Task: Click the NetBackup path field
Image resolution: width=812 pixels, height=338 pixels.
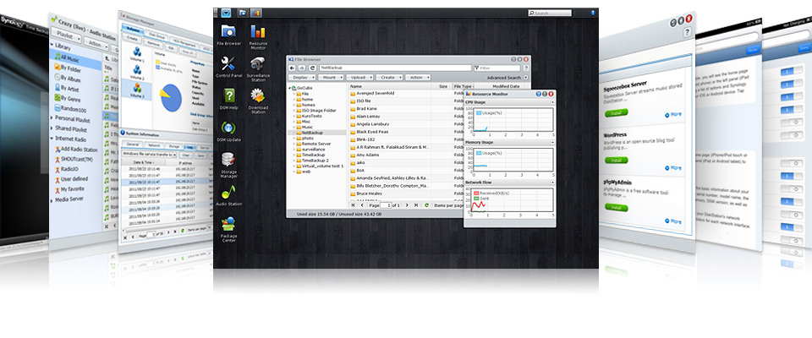Action: tap(395, 68)
